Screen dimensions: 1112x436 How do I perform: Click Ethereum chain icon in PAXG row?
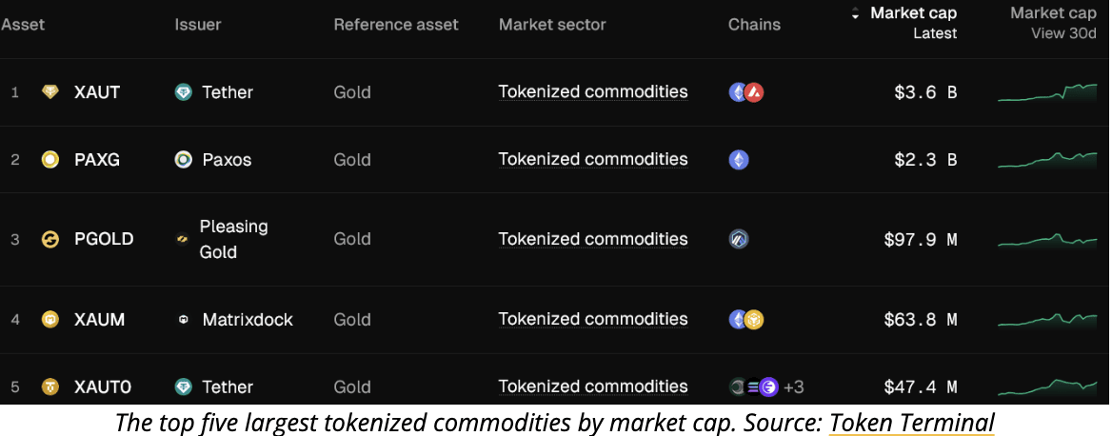point(738,159)
